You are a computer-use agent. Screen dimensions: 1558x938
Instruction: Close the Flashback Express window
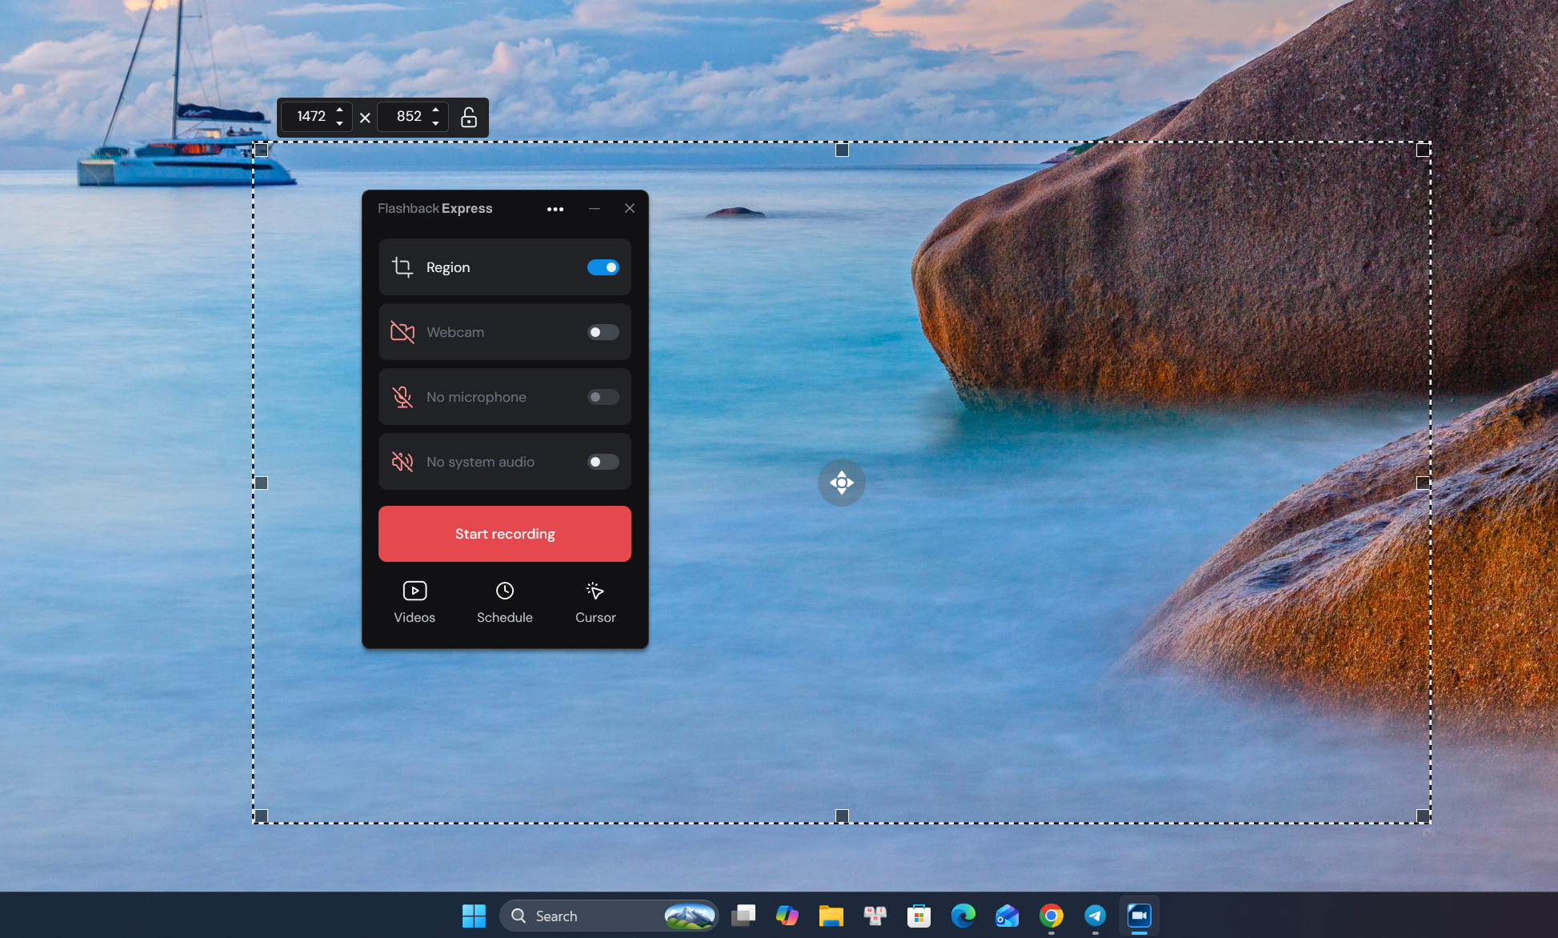(x=630, y=208)
